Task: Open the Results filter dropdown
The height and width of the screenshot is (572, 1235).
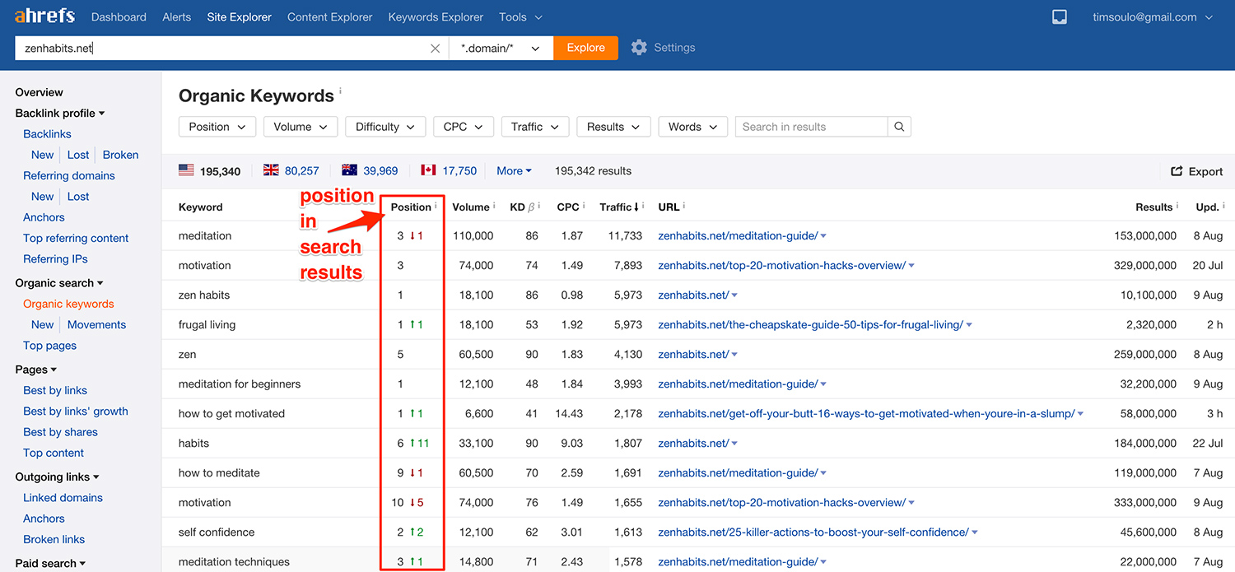Action: click(613, 127)
